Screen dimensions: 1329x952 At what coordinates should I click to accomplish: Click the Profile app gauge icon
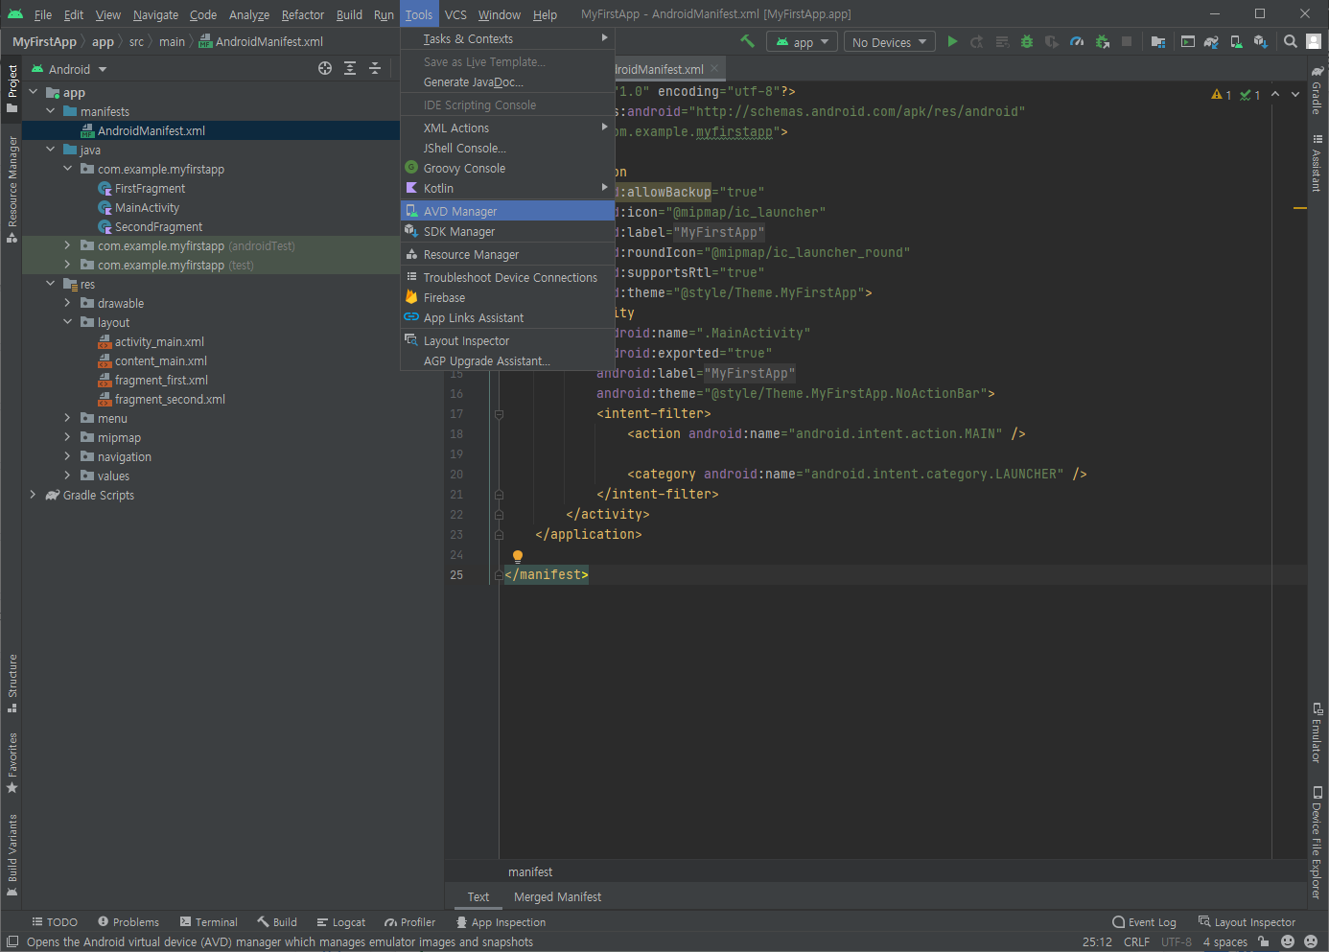pyautogui.click(x=1077, y=41)
